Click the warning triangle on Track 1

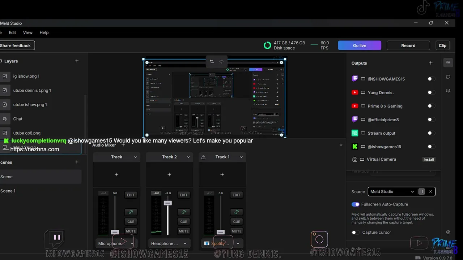click(x=203, y=157)
